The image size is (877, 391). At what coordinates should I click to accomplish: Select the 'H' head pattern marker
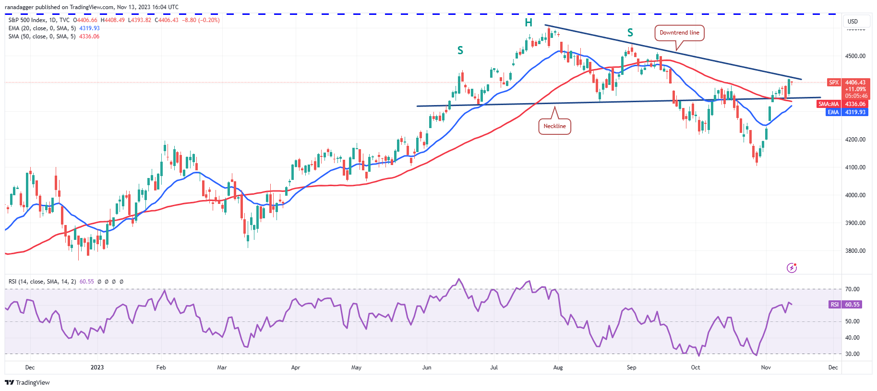tap(528, 23)
